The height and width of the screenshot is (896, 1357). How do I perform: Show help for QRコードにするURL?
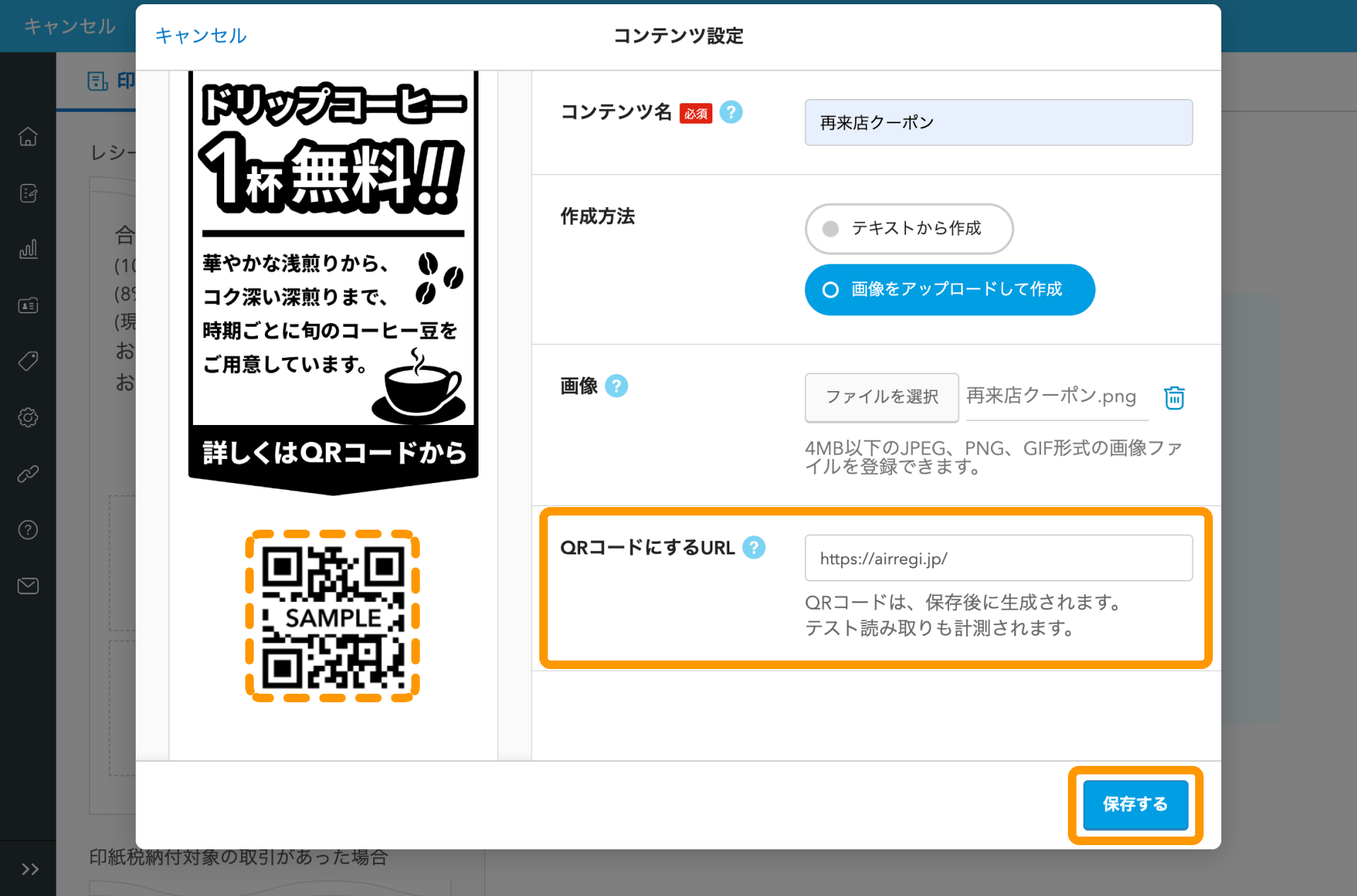pos(754,547)
